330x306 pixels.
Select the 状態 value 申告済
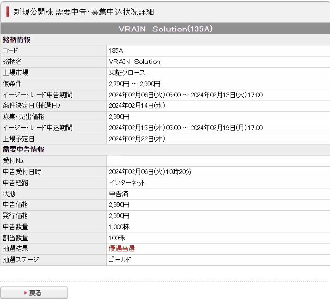pos(119,194)
